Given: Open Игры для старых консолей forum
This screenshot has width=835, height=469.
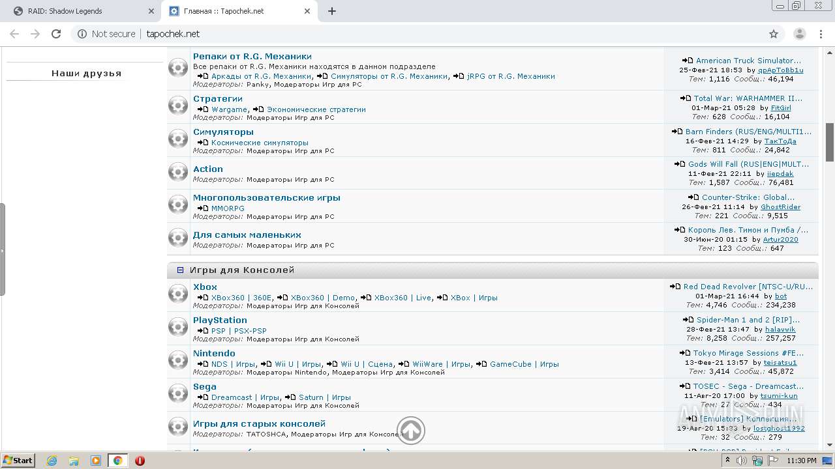Looking at the screenshot, I should tap(259, 423).
